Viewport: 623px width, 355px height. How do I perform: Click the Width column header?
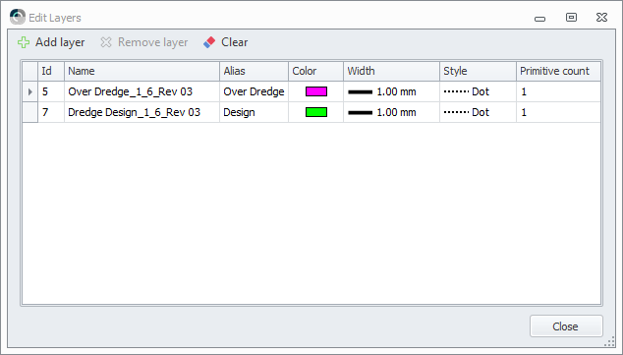(392, 71)
